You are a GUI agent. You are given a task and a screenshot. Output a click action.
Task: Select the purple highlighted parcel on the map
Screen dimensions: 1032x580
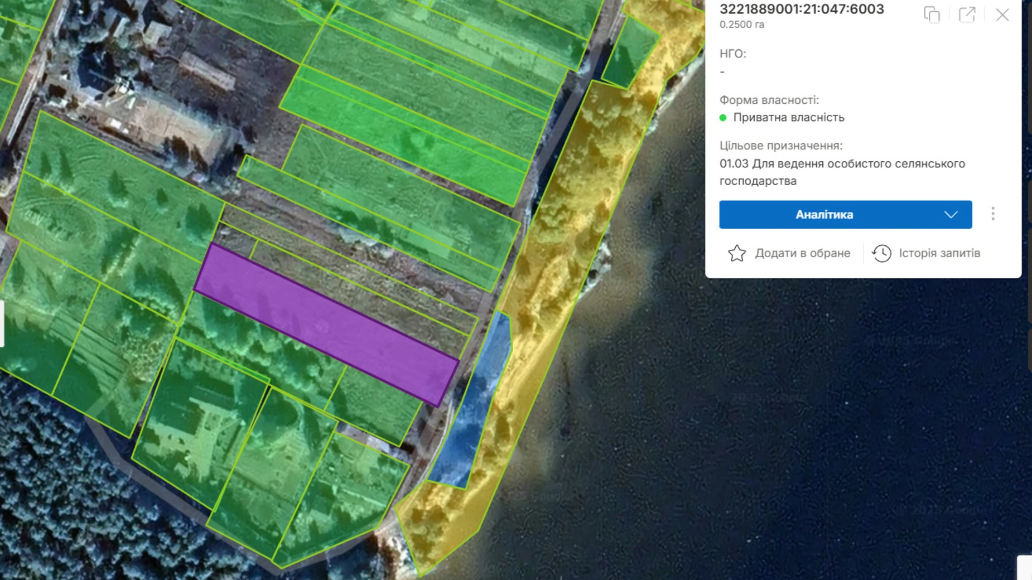[326, 323]
